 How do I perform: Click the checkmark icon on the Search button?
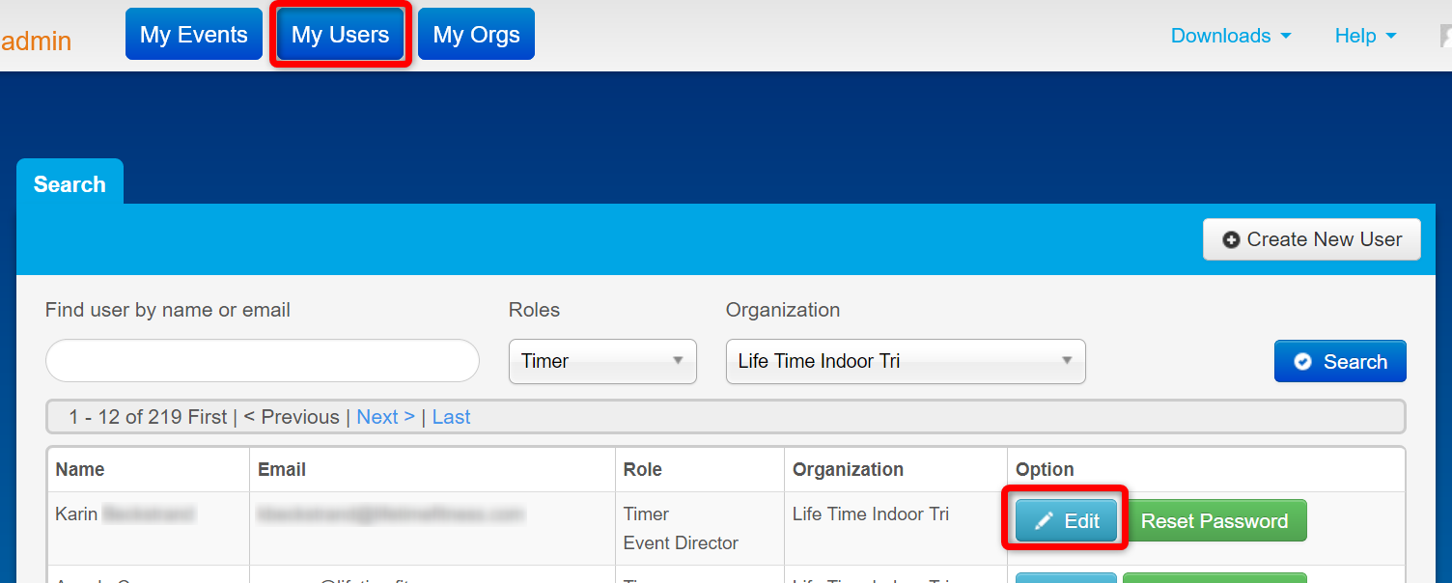tap(1302, 362)
